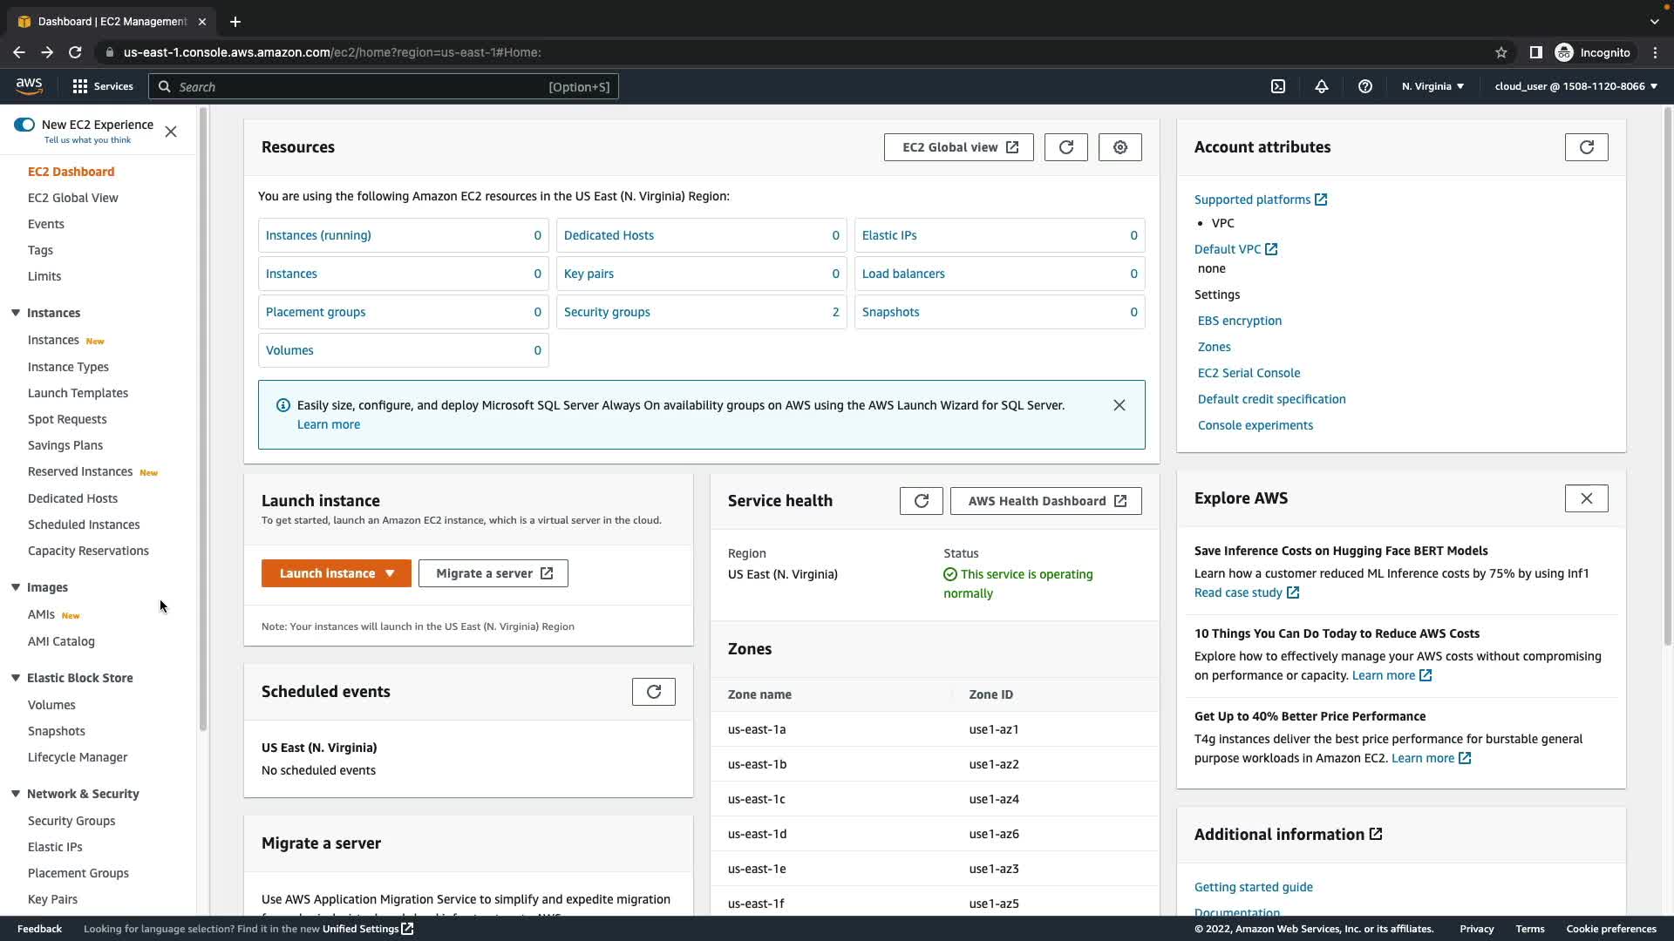The width and height of the screenshot is (1674, 941).
Task: Open the help question mark icon
Action: click(x=1365, y=86)
